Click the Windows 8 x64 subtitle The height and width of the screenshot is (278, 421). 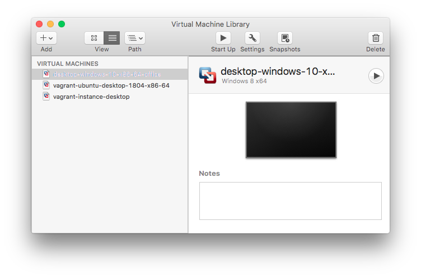pyautogui.click(x=244, y=81)
